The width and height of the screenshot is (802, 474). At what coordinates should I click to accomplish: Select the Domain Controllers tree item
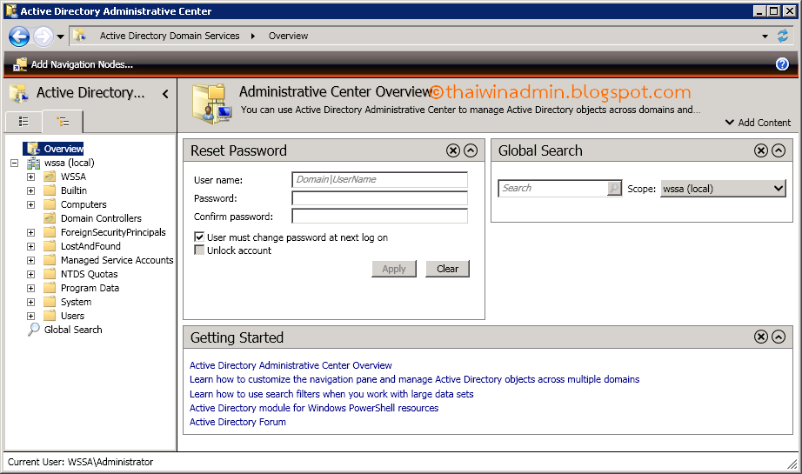coord(101,218)
